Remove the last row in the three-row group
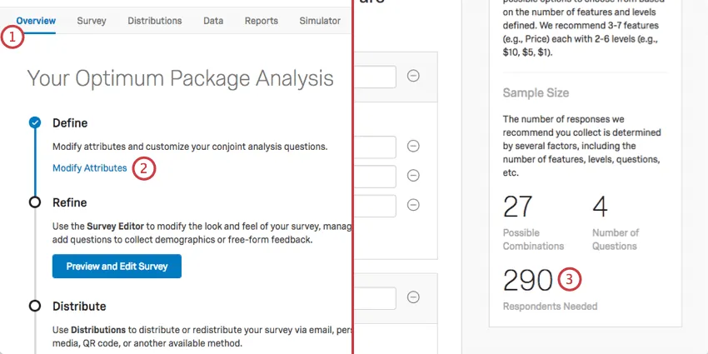Viewport: 708px width, 354px height. (413, 204)
